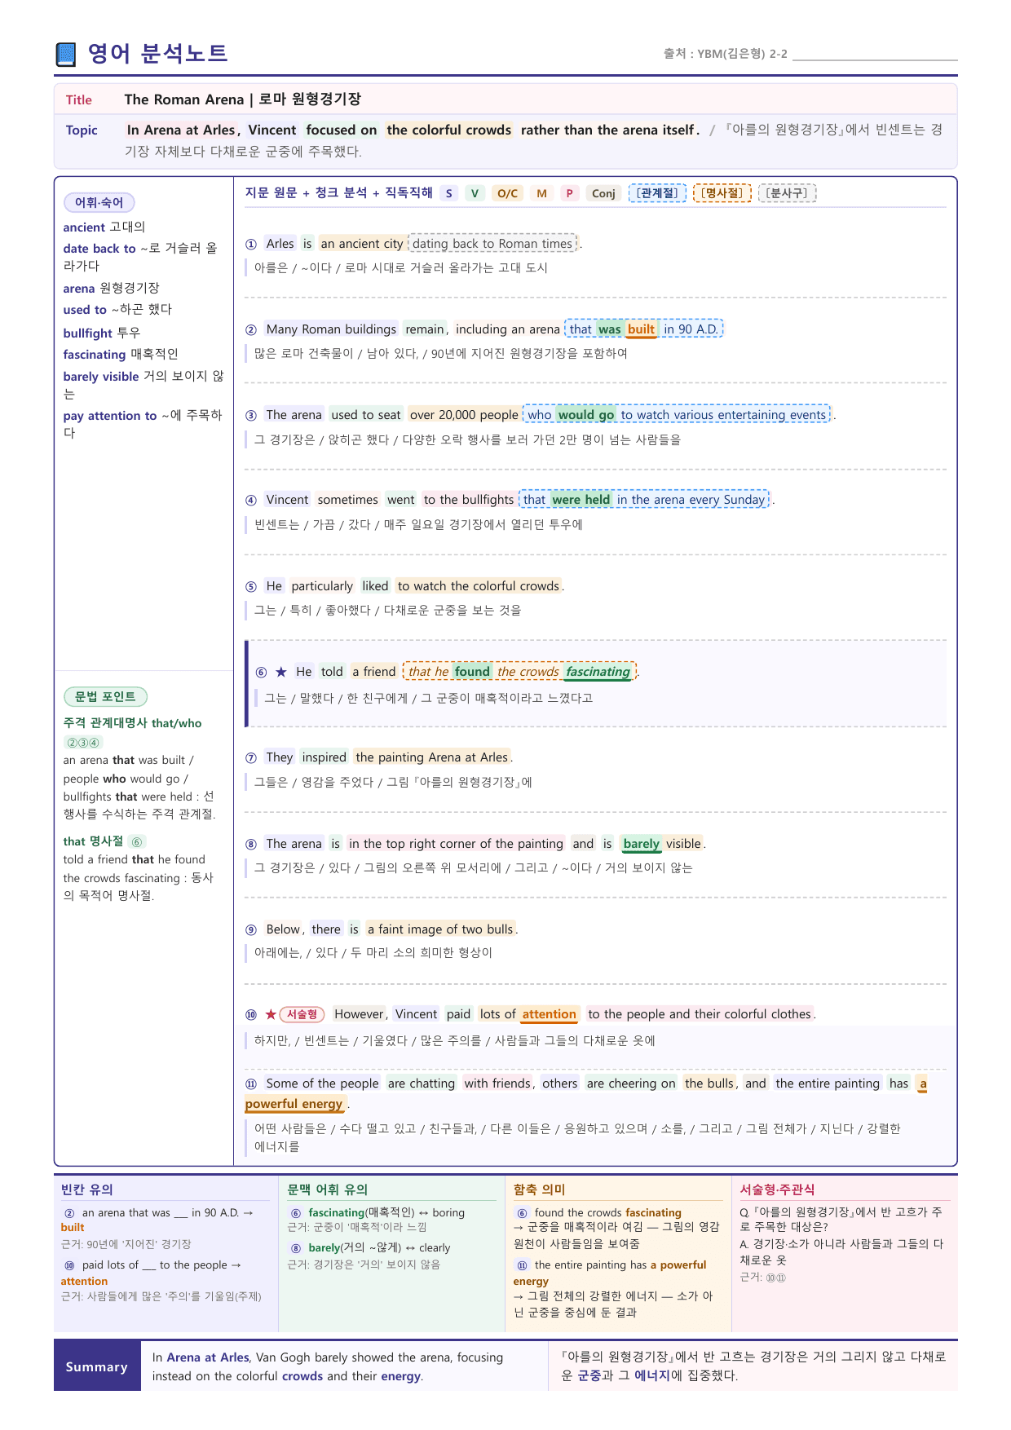Select the O/C legend tag
This screenshot has height=1430, width=1011.
click(507, 193)
